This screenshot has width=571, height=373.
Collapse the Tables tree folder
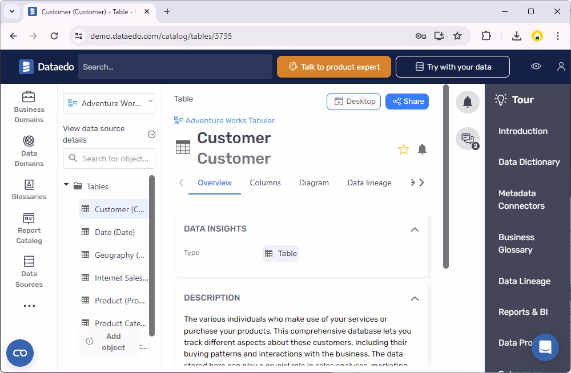tap(66, 185)
